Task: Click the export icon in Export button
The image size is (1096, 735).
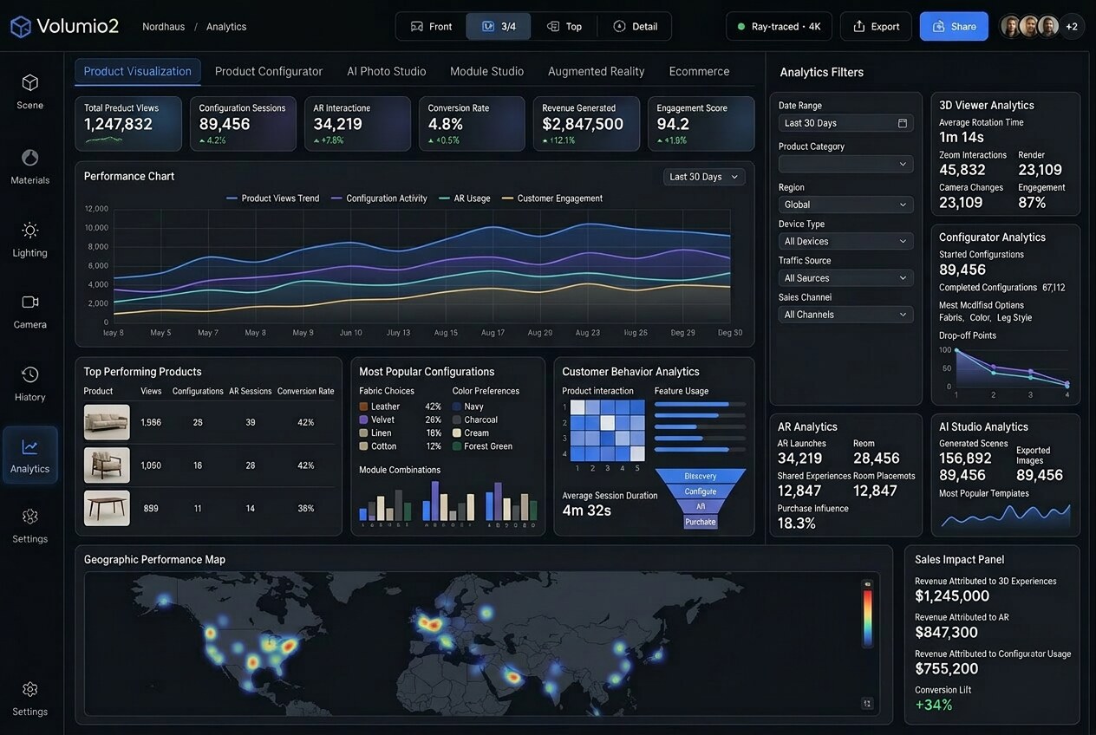Action: [859, 26]
